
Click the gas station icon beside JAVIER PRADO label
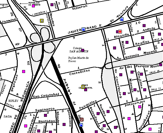coord(83,29)
